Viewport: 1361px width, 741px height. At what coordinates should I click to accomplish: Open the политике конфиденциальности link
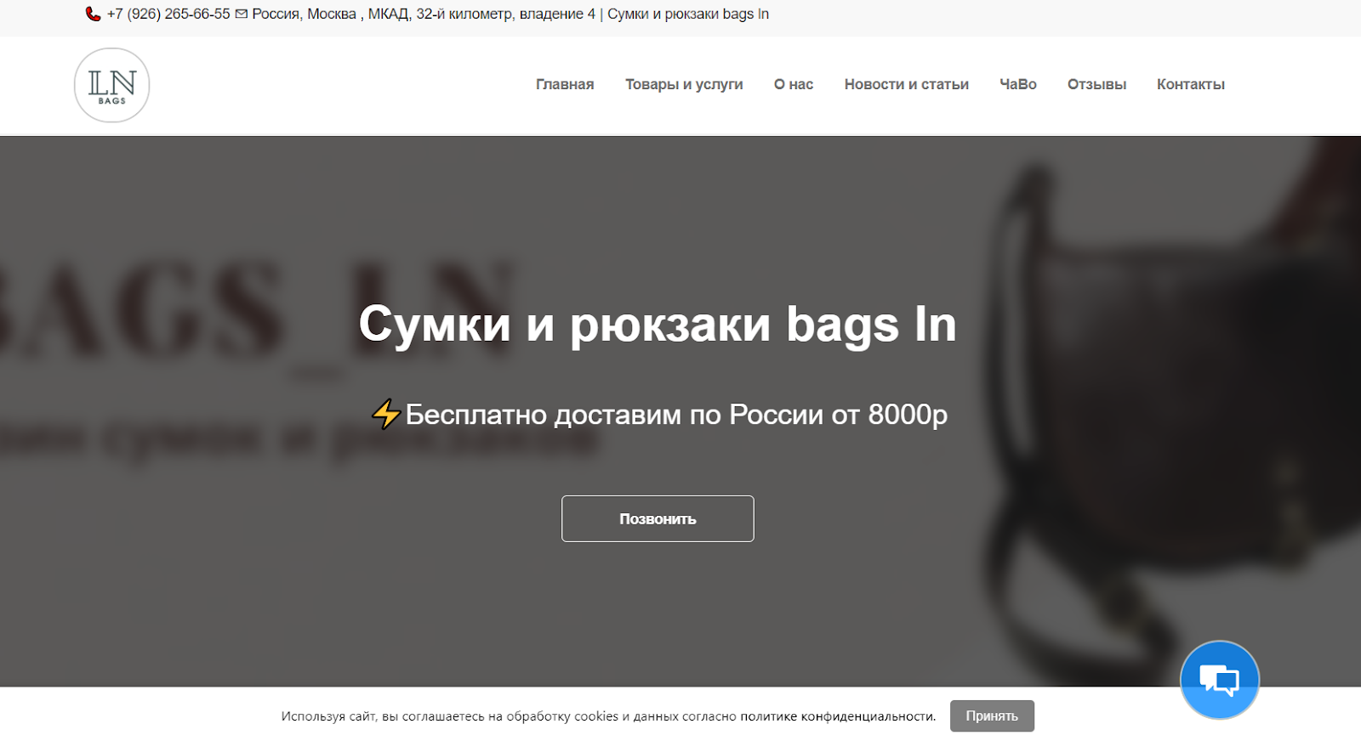[x=838, y=716]
